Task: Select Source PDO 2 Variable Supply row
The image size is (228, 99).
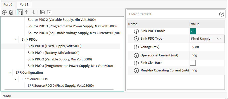Action: coord(61,20)
